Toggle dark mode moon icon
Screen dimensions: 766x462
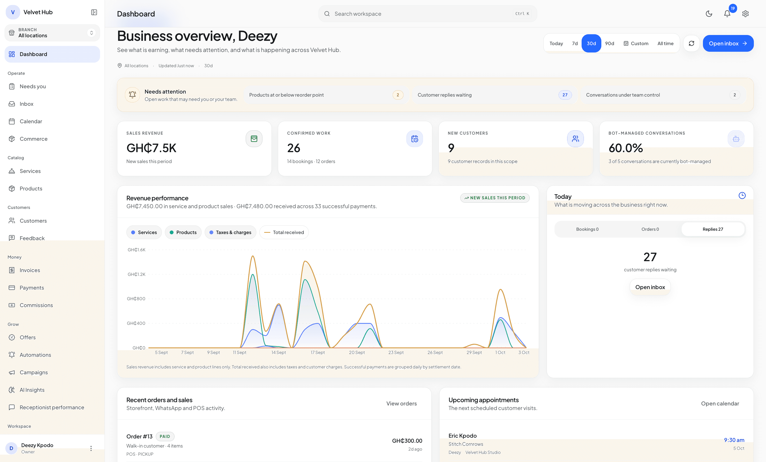(x=709, y=14)
